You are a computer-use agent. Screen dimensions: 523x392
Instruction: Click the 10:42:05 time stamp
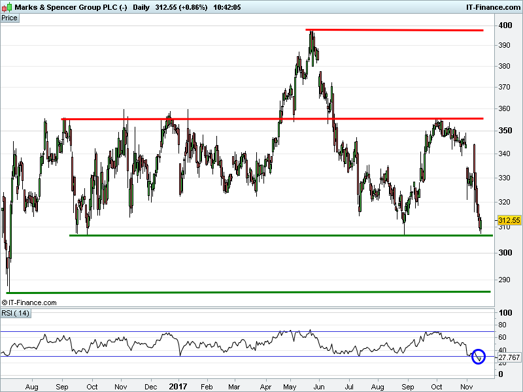227,7
